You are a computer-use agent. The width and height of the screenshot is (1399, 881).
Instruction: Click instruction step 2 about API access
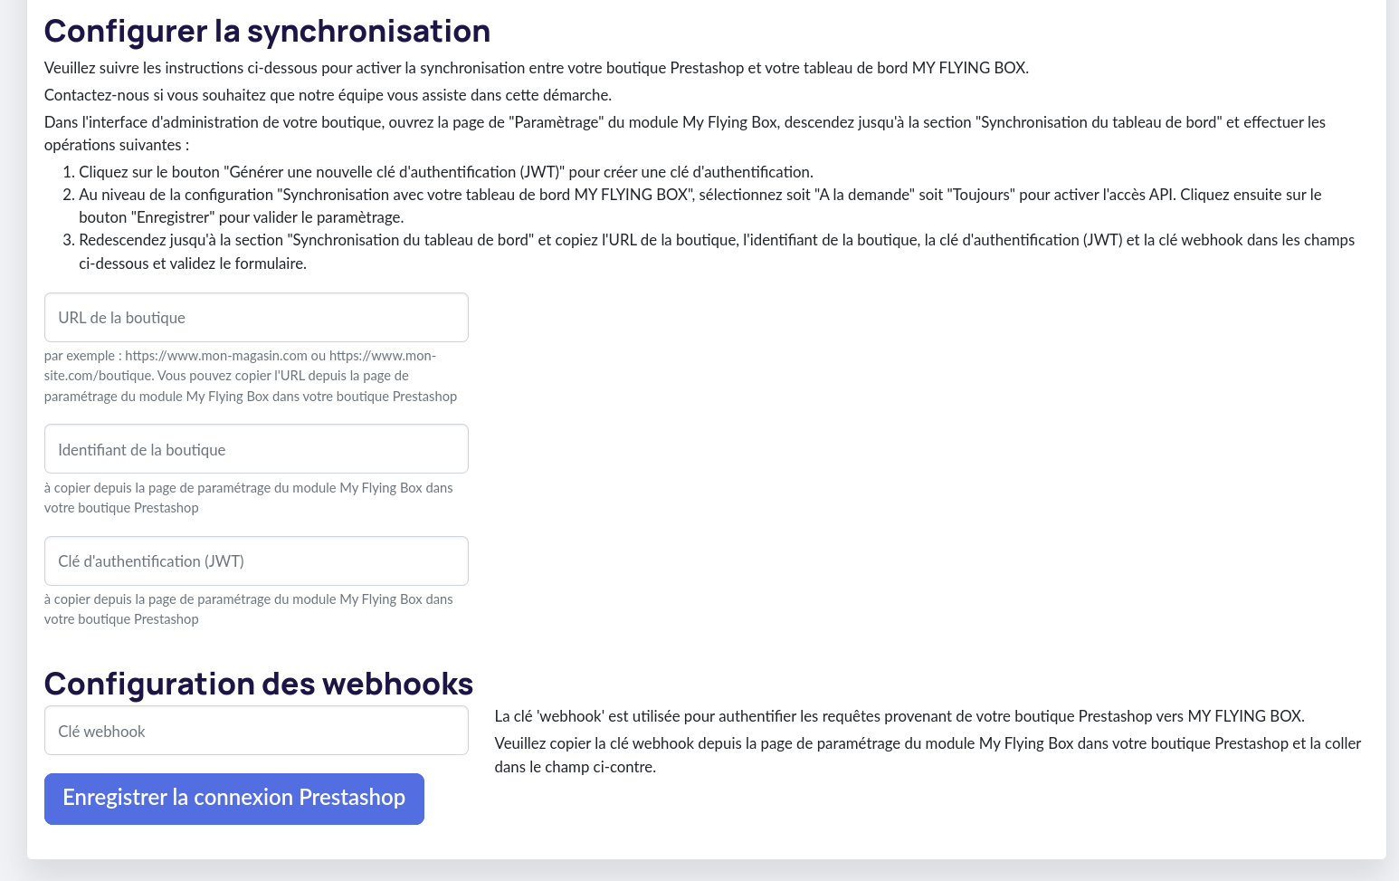pos(699,206)
